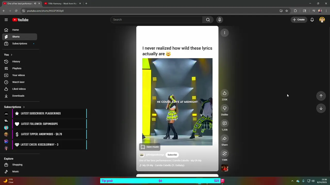Open the media controls button in Chrome
The width and height of the screenshot is (330, 185).
314,11
